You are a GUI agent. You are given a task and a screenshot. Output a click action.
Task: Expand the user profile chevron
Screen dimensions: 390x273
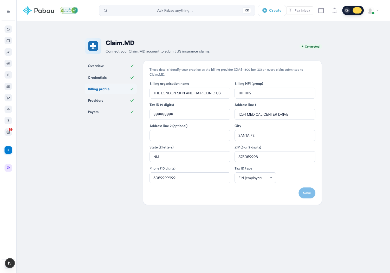(378, 10)
